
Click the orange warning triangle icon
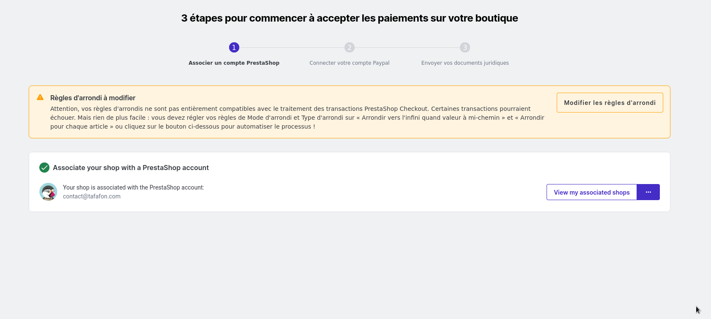coord(40,97)
